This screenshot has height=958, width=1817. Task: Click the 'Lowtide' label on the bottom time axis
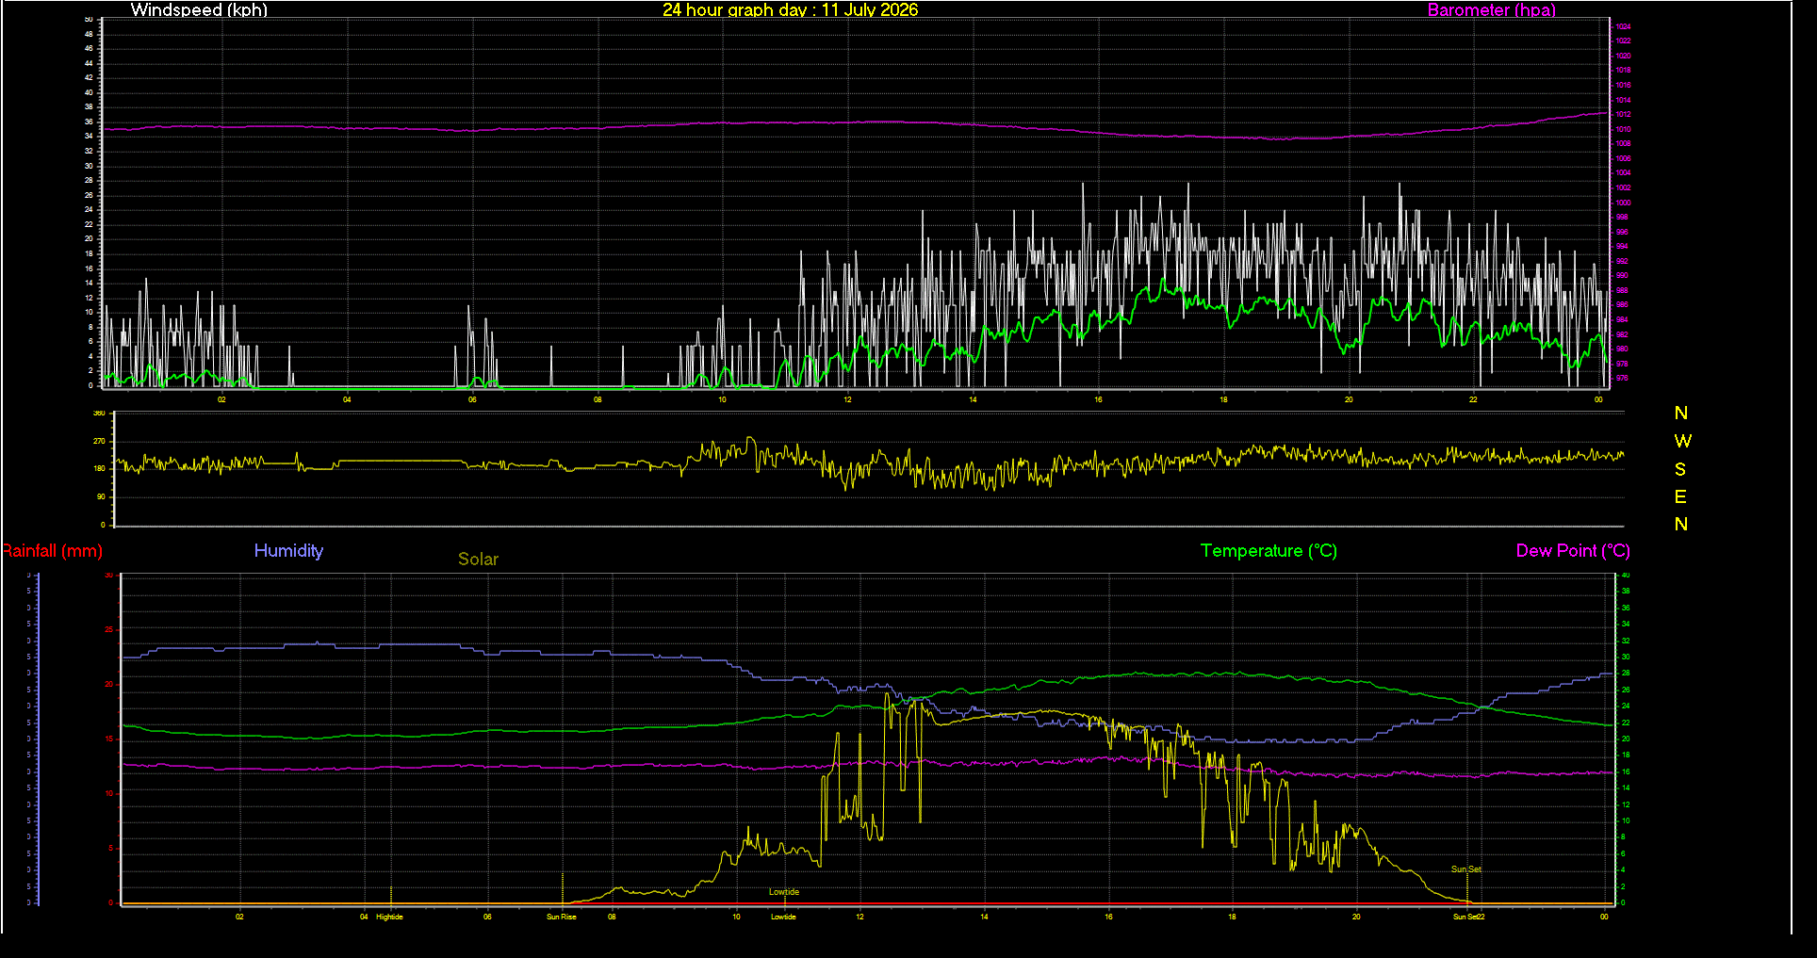783,917
